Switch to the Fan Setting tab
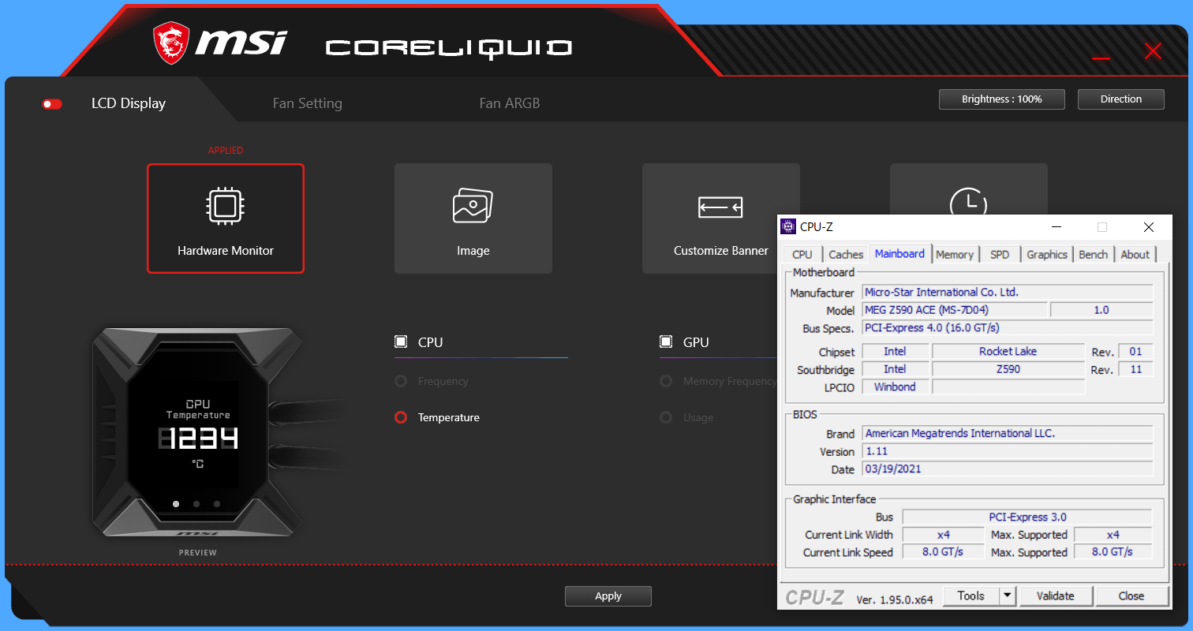 coord(308,103)
